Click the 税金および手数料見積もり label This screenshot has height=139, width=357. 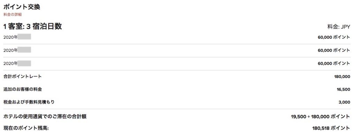pyautogui.click(x=29, y=102)
